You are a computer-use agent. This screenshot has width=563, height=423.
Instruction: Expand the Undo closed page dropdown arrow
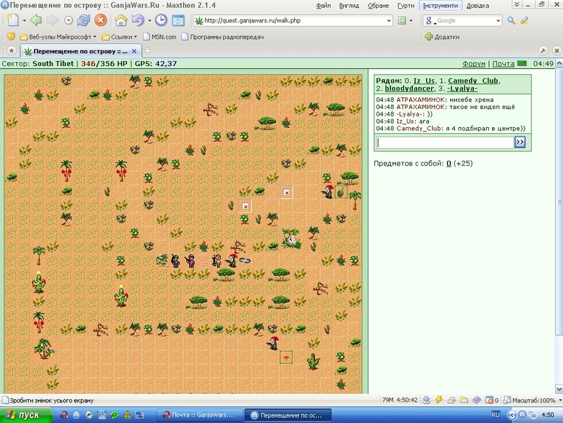[x=150, y=21]
